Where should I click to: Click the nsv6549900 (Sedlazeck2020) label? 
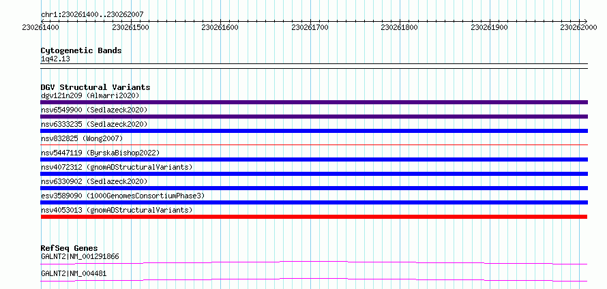point(94,110)
